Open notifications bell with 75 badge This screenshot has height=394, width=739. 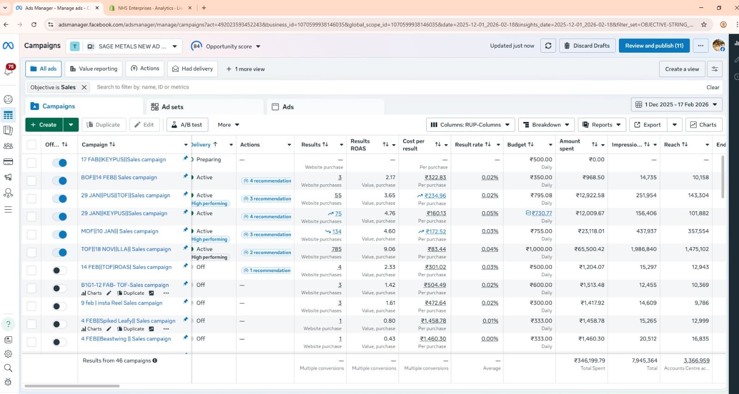8,70
